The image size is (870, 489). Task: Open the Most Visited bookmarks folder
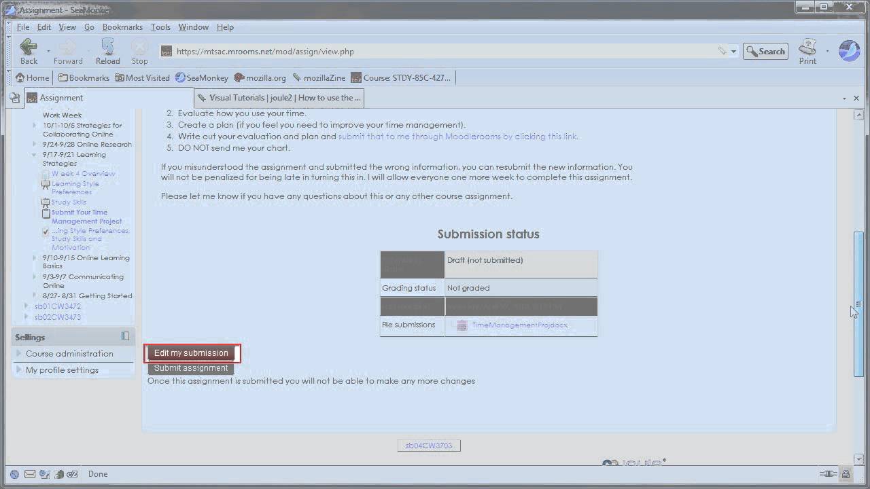[142, 77]
